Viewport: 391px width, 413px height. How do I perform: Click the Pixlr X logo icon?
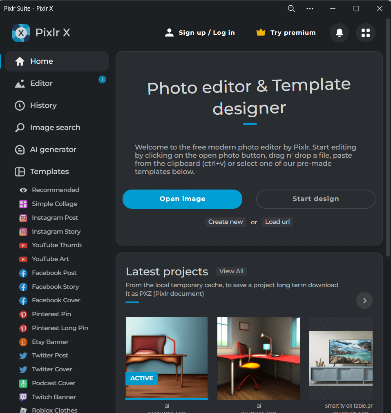[21, 33]
